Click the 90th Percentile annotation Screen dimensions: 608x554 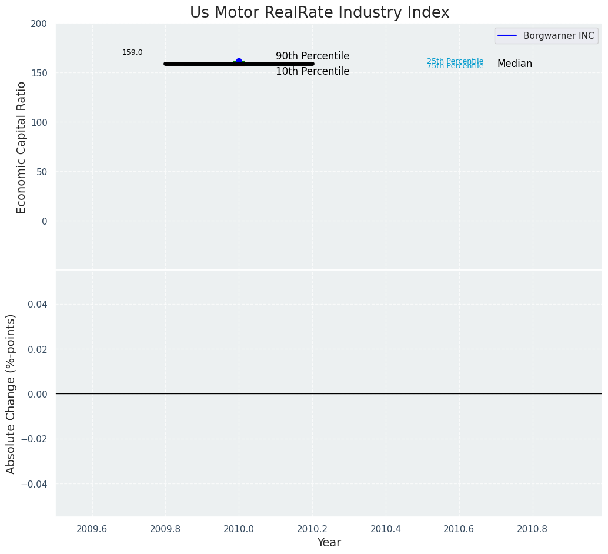[x=312, y=56]
